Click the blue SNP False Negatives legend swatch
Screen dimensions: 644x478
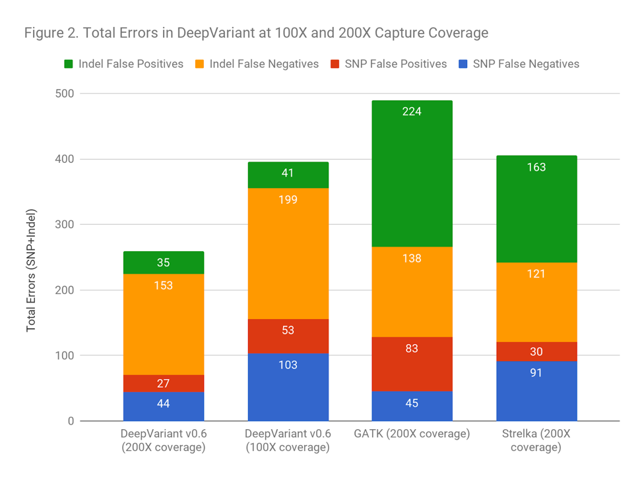[463, 64]
